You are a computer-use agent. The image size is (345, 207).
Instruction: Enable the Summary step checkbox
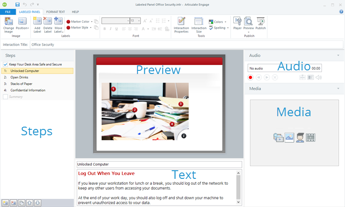pos(5,97)
